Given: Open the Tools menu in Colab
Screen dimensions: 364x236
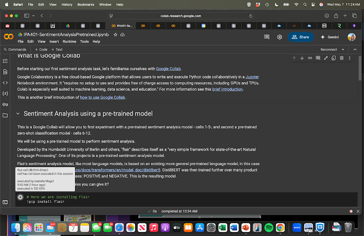Looking at the screenshot, I should [x=84, y=42].
